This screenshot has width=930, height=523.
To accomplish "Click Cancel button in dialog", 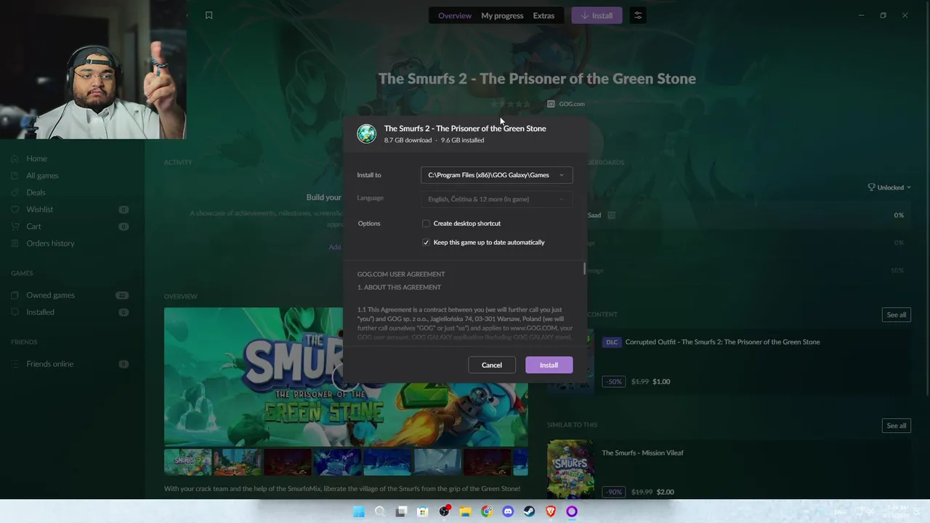I will pos(492,365).
